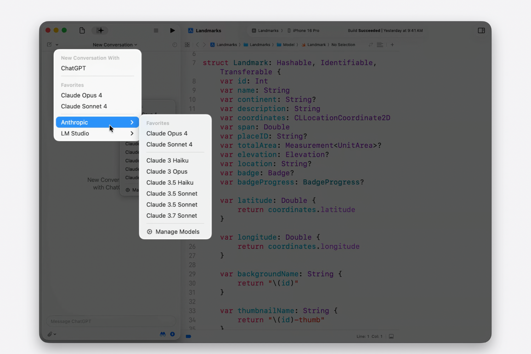The image size is (531, 354).
Task: Click the Build Succeeded status text
Action: [x=364, y=30]
